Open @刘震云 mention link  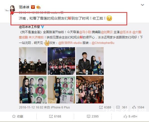tap(107, 32)
